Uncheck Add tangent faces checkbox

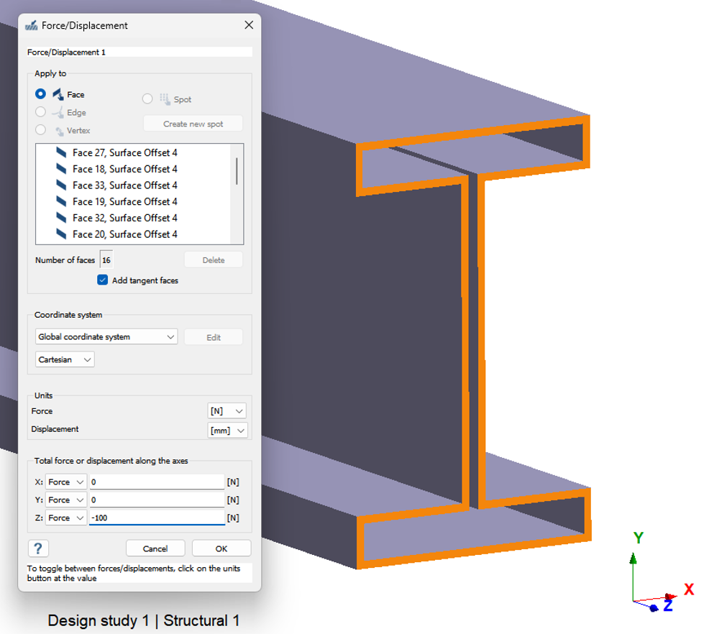103,280
